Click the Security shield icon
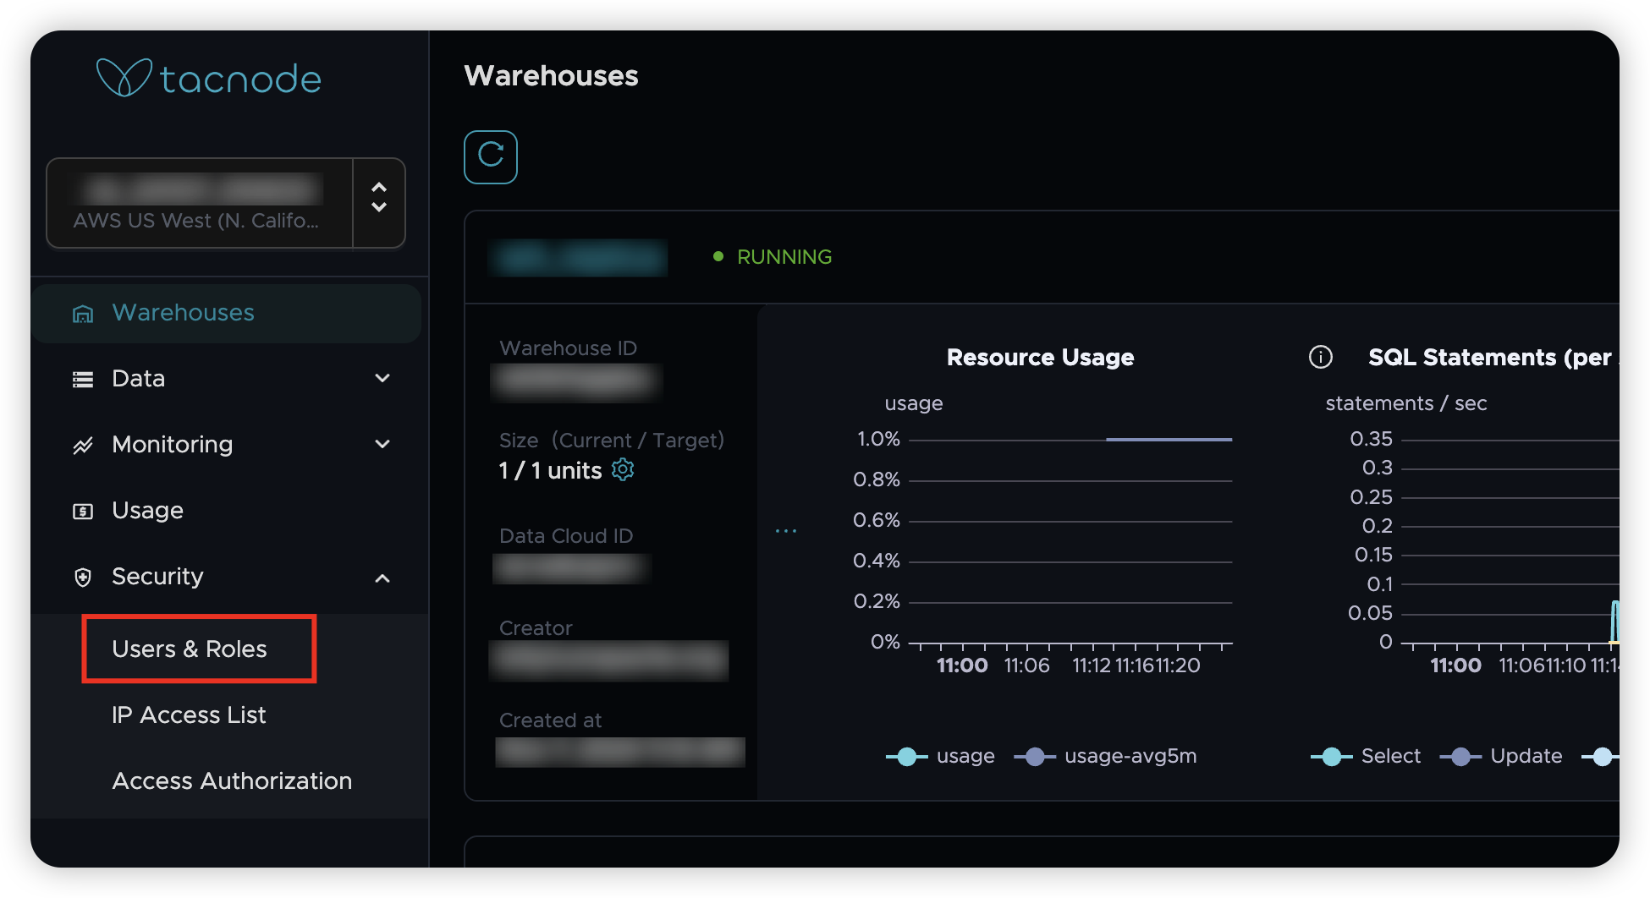This screenshot has height=898, width=1650. (83, 578)
